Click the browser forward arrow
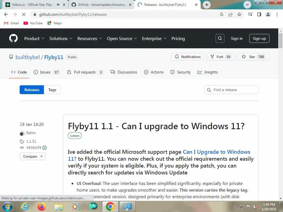Image resolution: width=283 pixels, height=212 pixels. click(x=15, y=14)
